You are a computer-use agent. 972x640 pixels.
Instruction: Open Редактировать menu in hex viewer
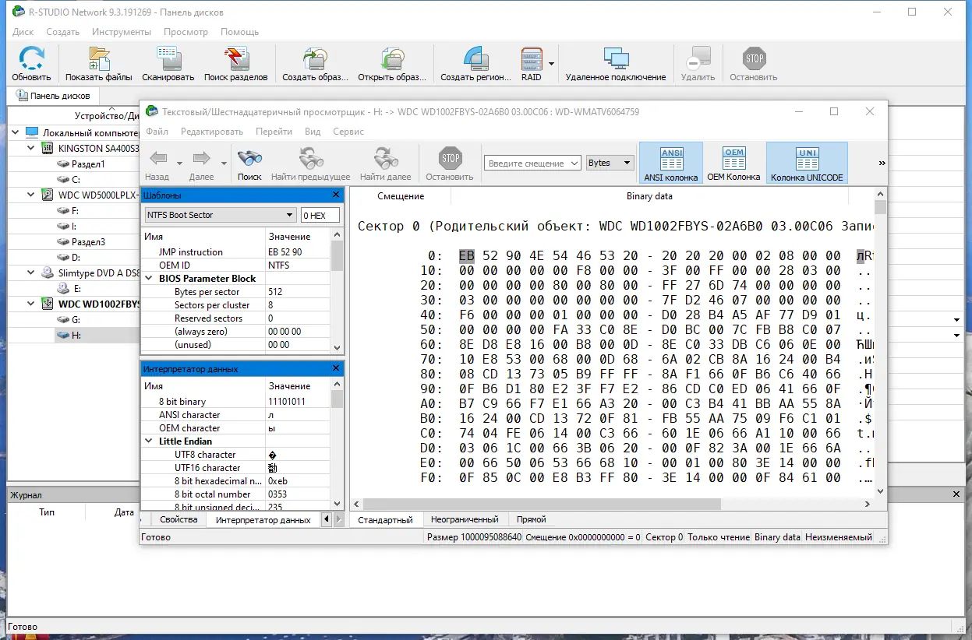click(x=212, y=132)
